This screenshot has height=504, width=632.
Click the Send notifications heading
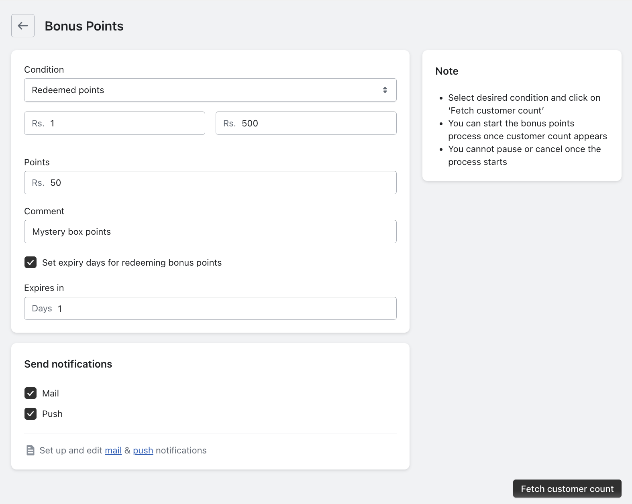(68, 364)
